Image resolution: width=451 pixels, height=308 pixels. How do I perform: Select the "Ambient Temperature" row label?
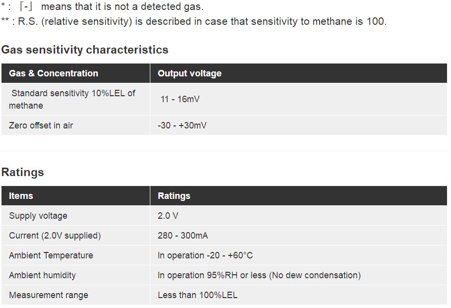51,255
